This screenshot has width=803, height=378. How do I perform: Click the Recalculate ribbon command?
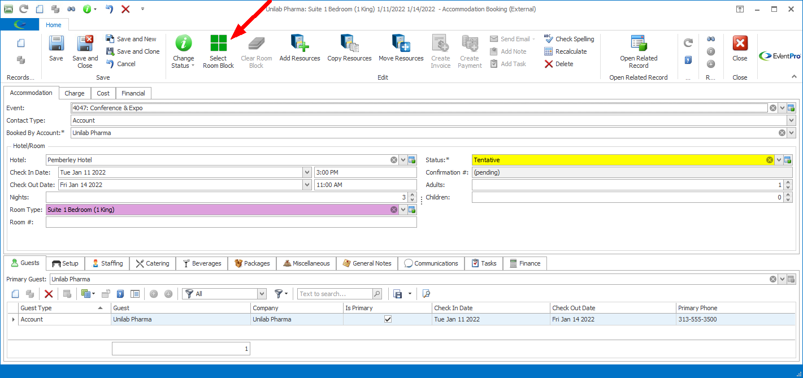pyautogui.click(x=565, y=51)
